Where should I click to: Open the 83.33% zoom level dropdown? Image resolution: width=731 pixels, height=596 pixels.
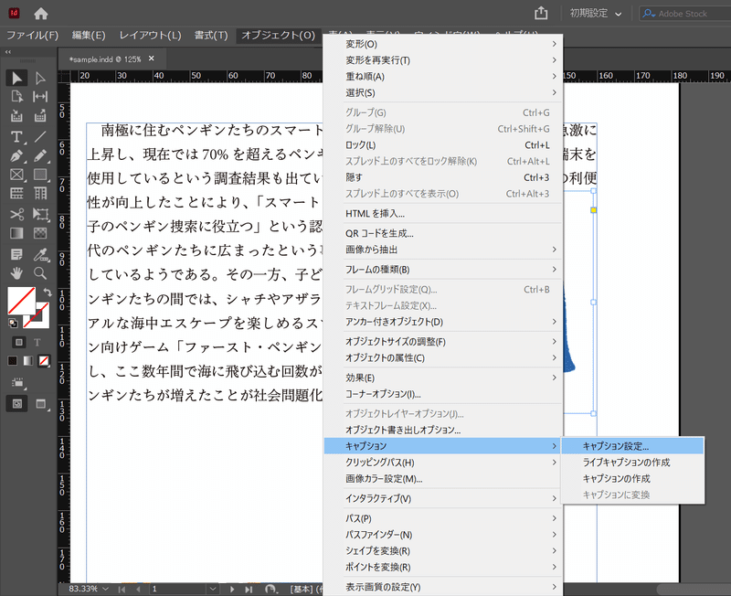[x=105, y=589]
